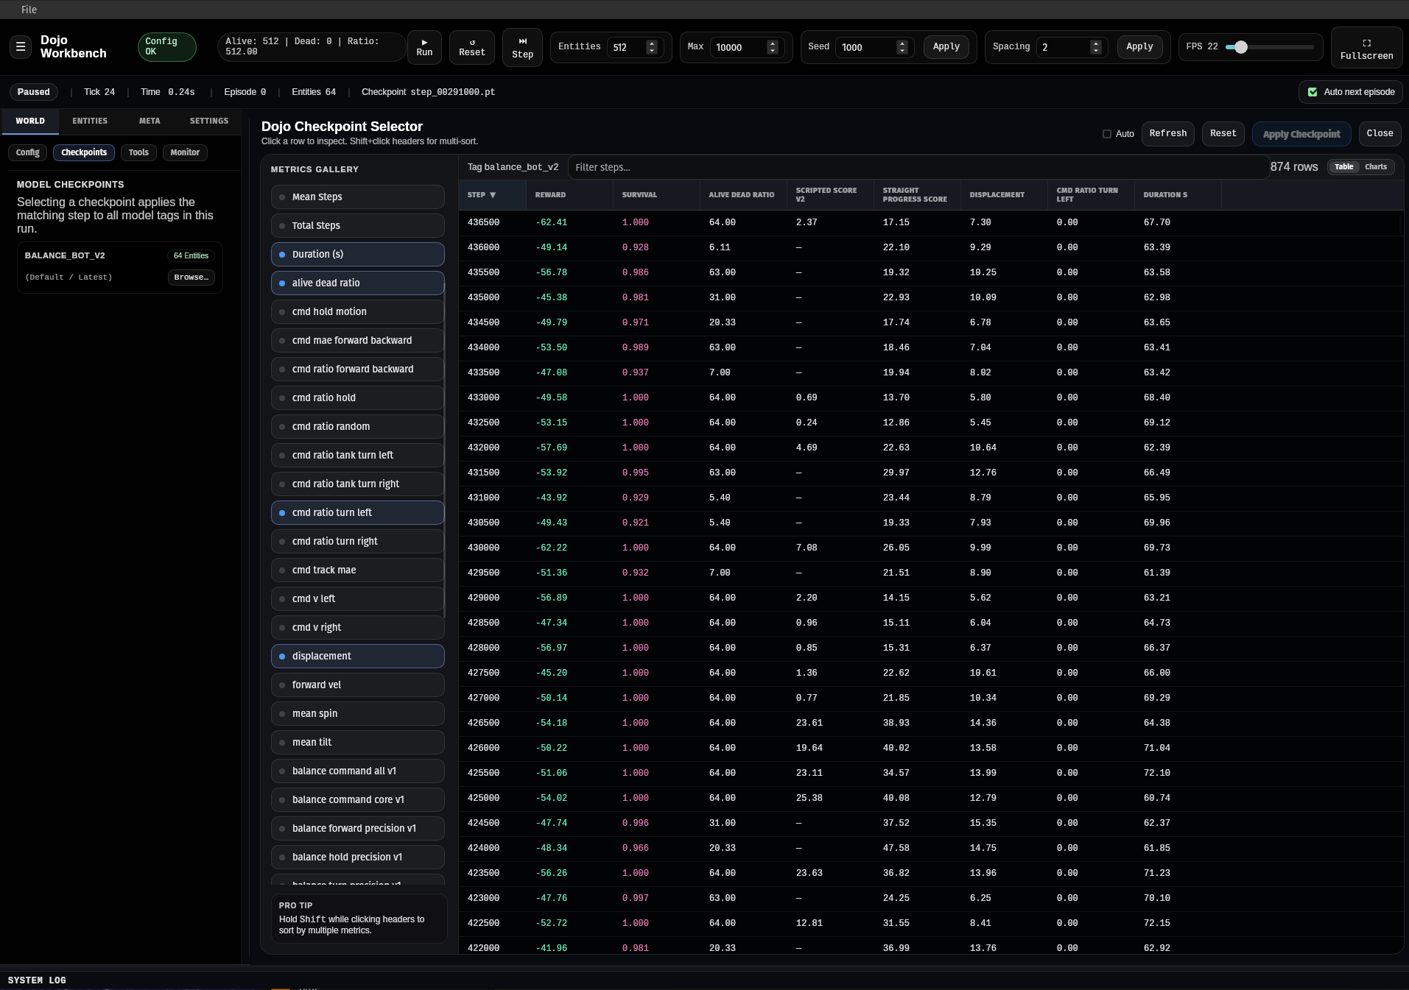Toggle Auto next episode off
Viewport: 1409px width, 990px height.
click(x=1313, y=92)
